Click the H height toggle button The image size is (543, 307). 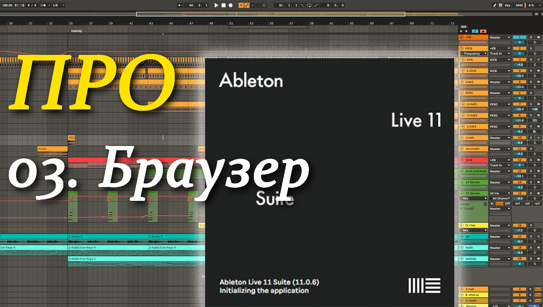(536, 14)
